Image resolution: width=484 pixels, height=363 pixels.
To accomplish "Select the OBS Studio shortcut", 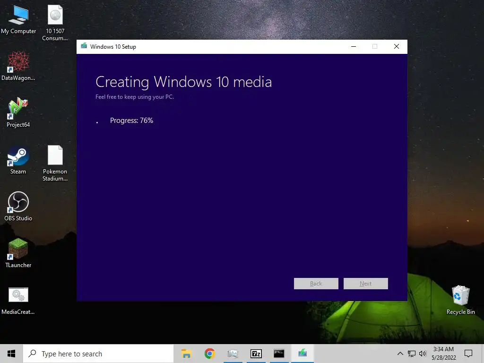I will (18, 206).
